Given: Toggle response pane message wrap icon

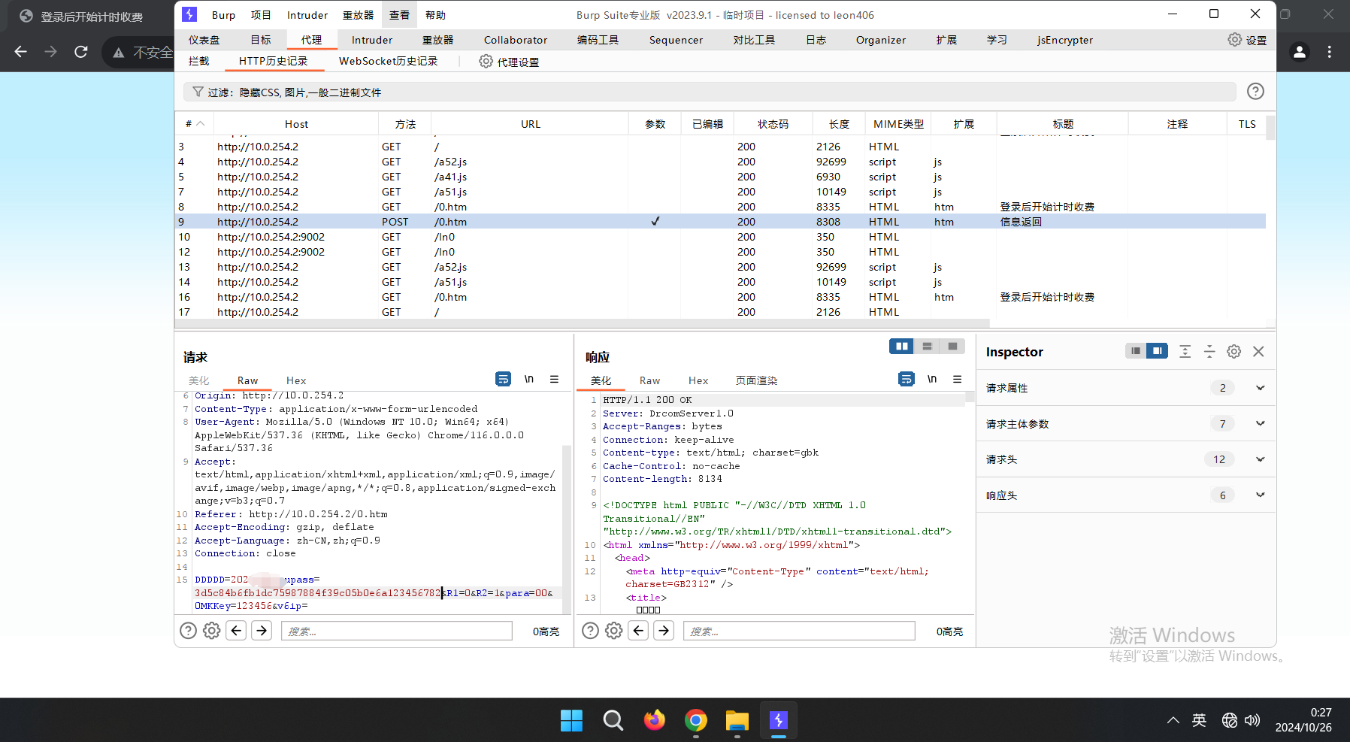Looking at the screenshot, I should pos(907,379).
